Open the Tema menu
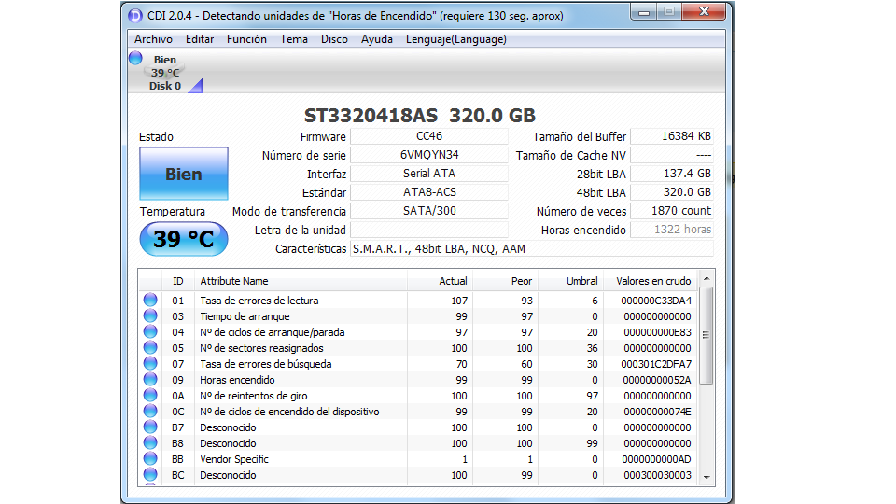This screenshot has width=896, height=504. click(294, 39)
